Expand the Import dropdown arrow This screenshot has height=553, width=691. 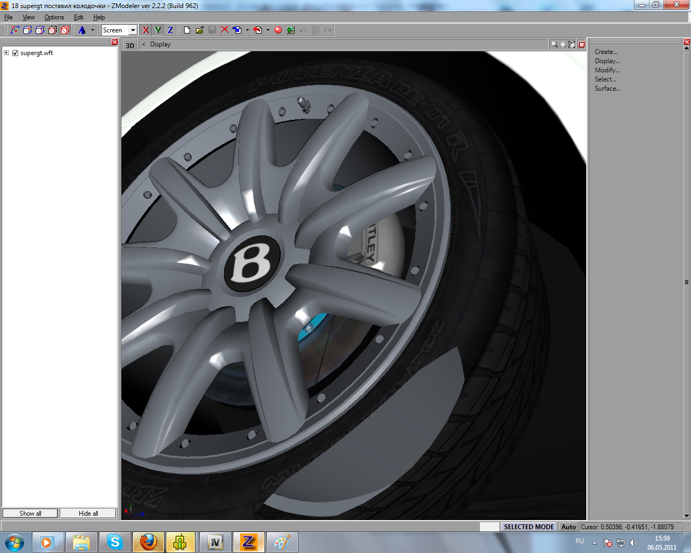coord(247,30)
